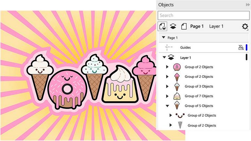Select the waffle cone thumbnail in list

(180, 125)
